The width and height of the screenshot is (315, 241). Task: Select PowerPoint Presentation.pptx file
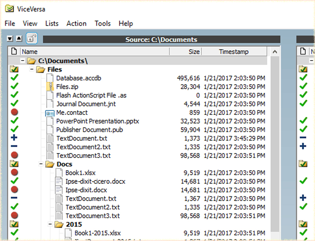98,121
